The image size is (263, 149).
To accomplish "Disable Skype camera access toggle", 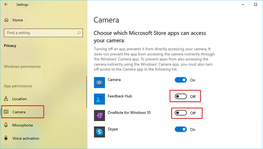I will tap(181, 129).
